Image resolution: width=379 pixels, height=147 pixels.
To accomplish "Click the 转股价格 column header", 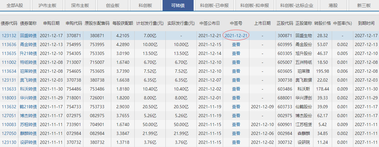I will point(323,23).
